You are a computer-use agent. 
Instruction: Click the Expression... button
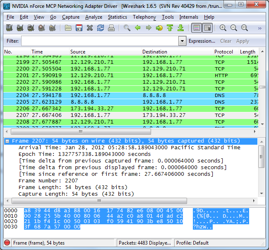[202, 41]
